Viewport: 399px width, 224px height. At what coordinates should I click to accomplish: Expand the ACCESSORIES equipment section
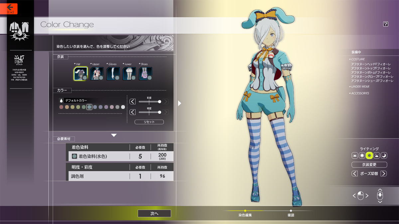point(360,93)
